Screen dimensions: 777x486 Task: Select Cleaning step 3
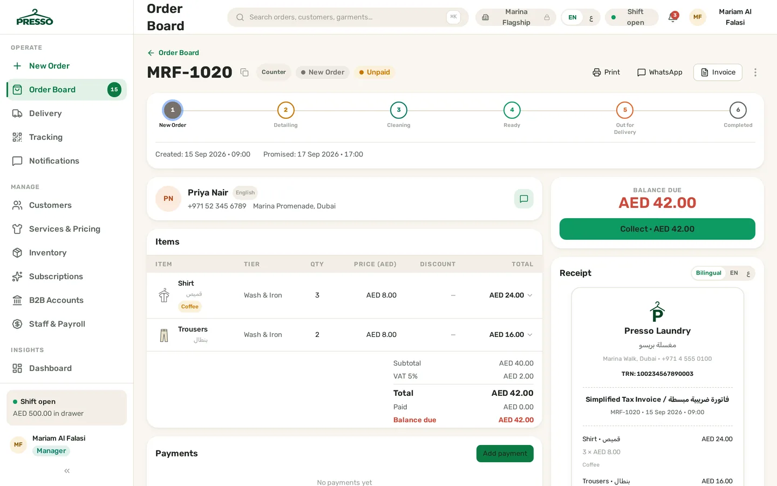click(x=399, y=110)
